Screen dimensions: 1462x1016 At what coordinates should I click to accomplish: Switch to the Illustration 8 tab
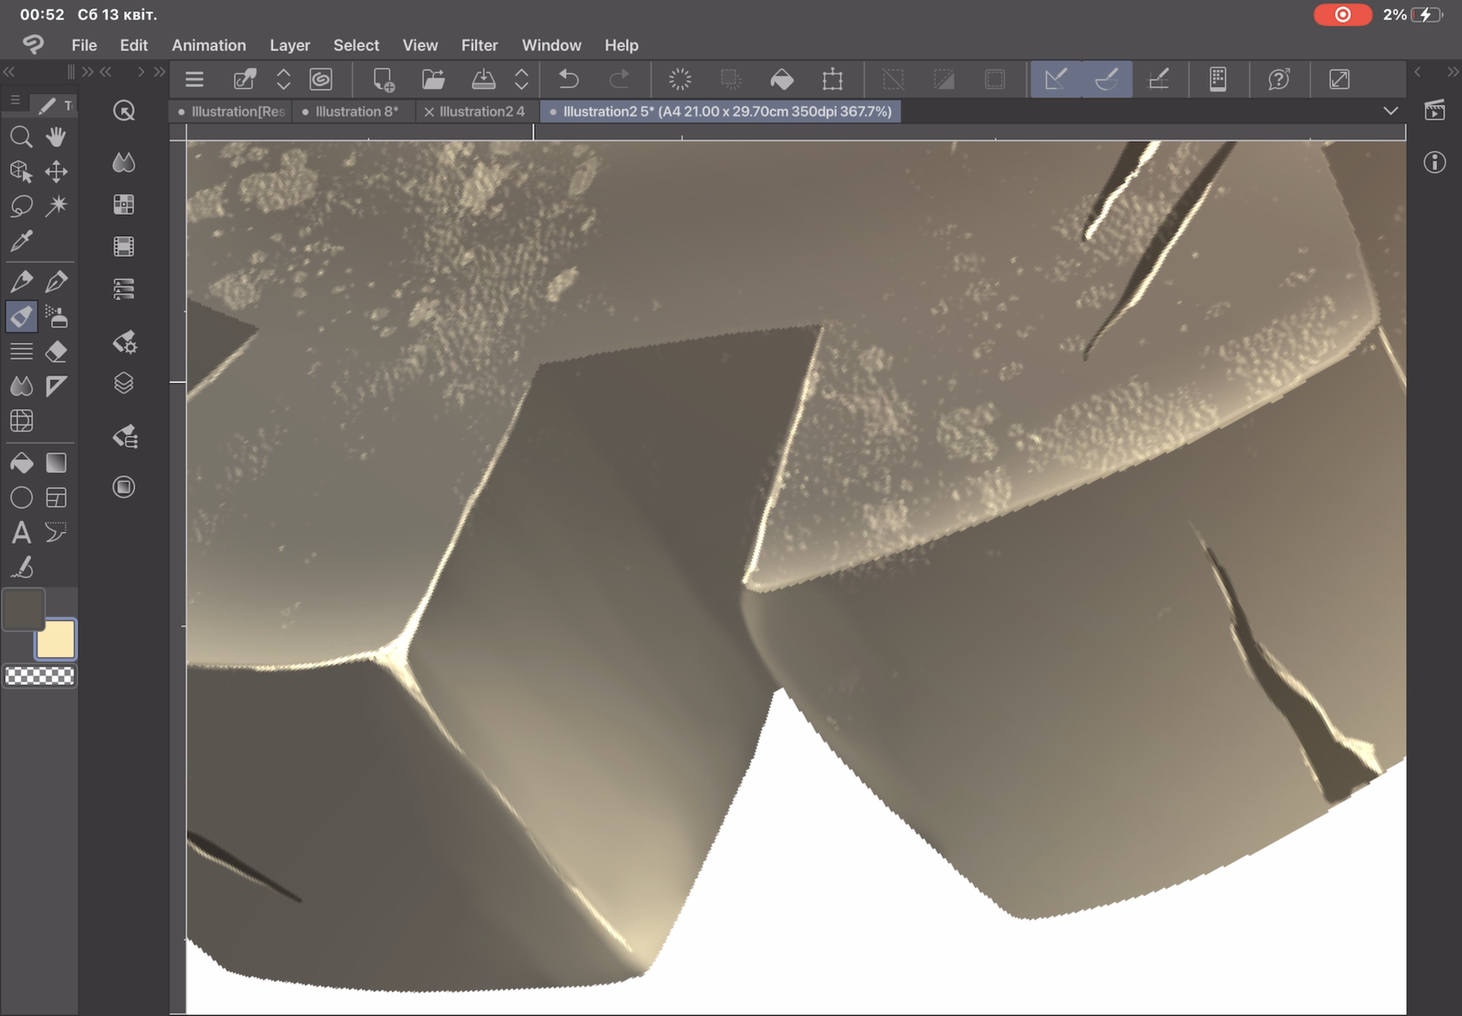pos(356,112)
